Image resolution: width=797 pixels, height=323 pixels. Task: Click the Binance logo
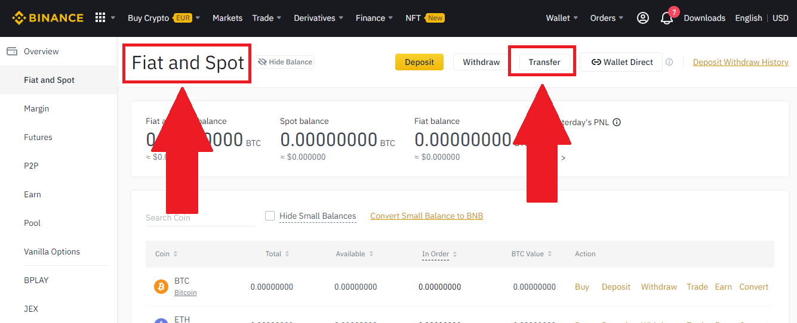pyautogui.click(x=48, y=18)
